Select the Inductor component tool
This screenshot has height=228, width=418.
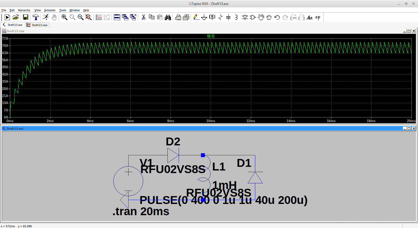(236, 17)
